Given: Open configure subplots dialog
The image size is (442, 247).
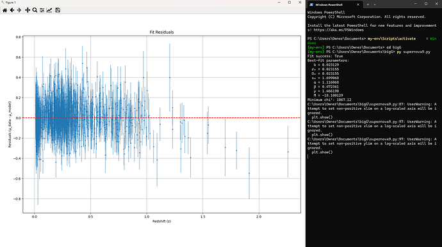Looking at the screenshot, I should (42, 10).
